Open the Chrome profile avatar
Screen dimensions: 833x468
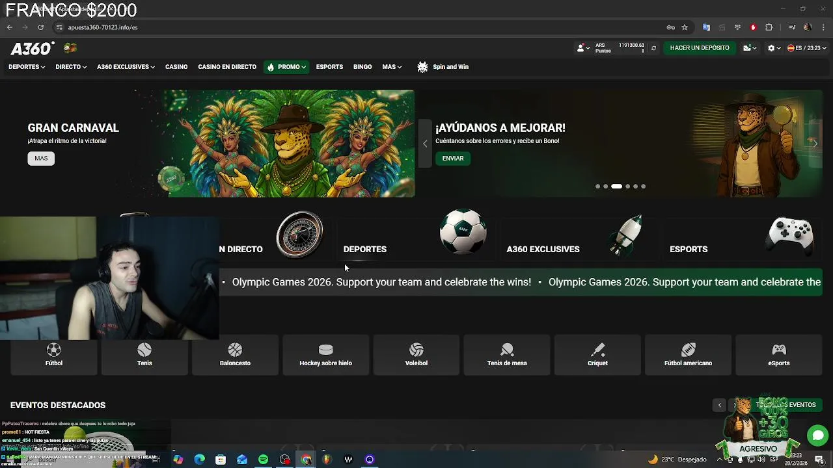tap(807, 27)
